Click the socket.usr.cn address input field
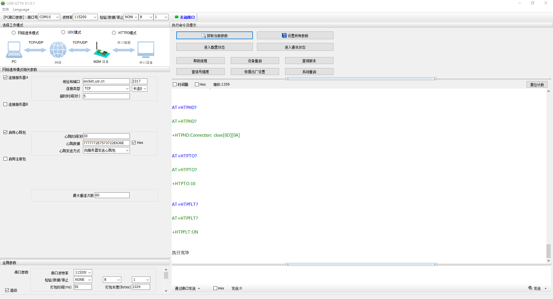Viewport: 553px width, 299px height. coord(106,81)
